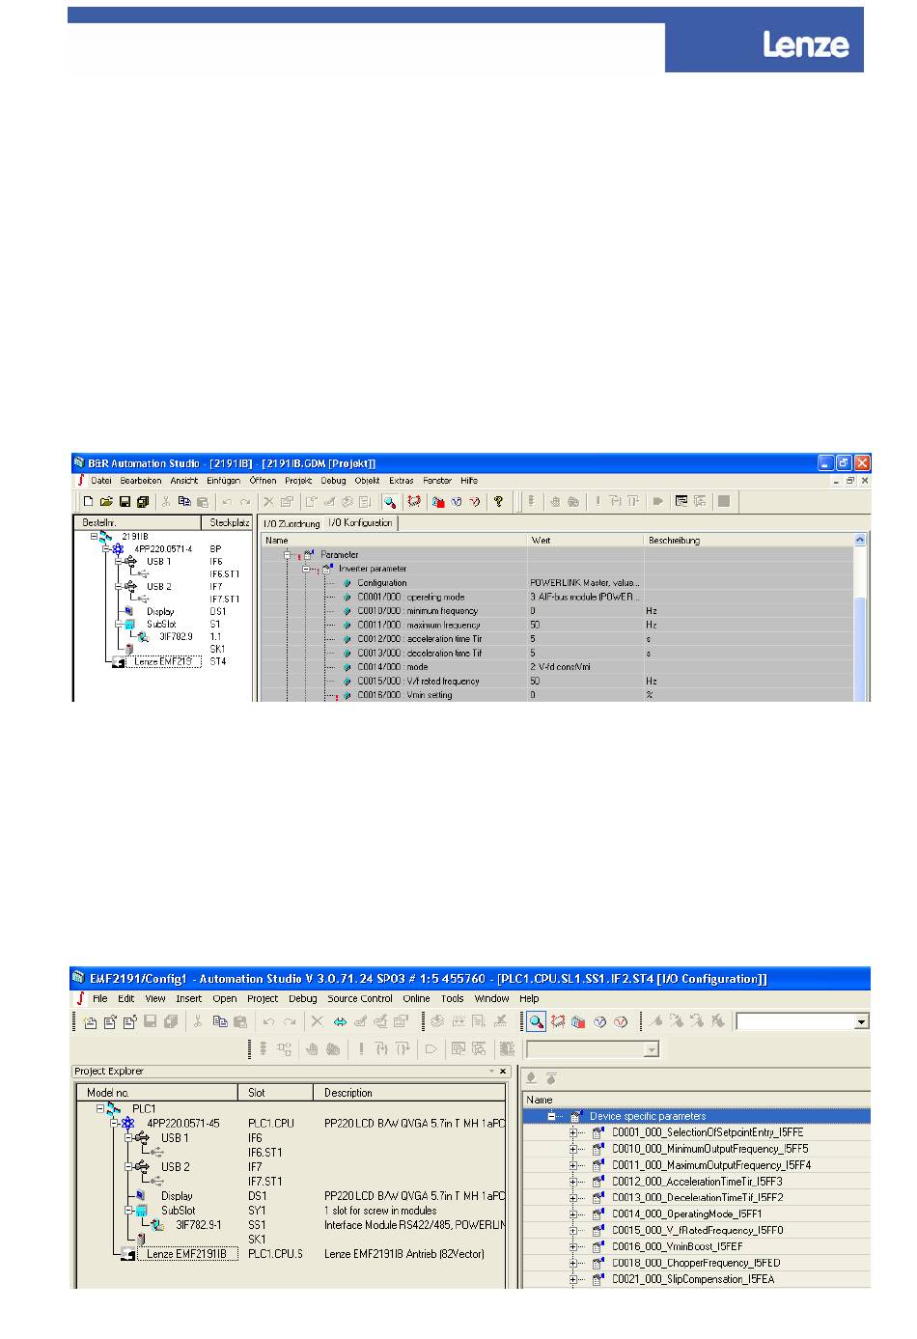Click the Cut scissors icon in lower toolbar
This screenshot has height=1339, width=917.
click(x=197, y=1021)
